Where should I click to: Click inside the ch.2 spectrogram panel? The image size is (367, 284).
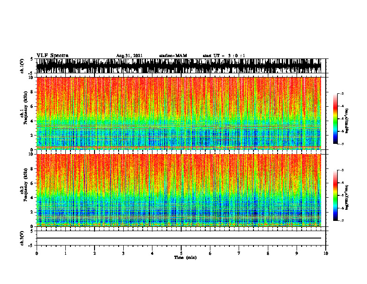[179, 190]
